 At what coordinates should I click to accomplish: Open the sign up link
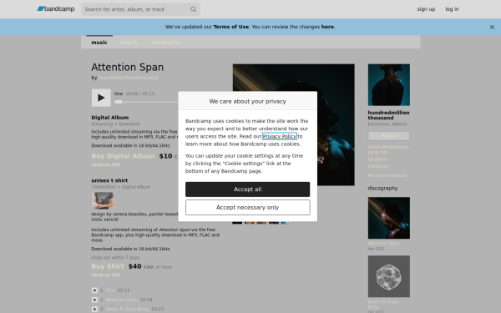[426, 9]
